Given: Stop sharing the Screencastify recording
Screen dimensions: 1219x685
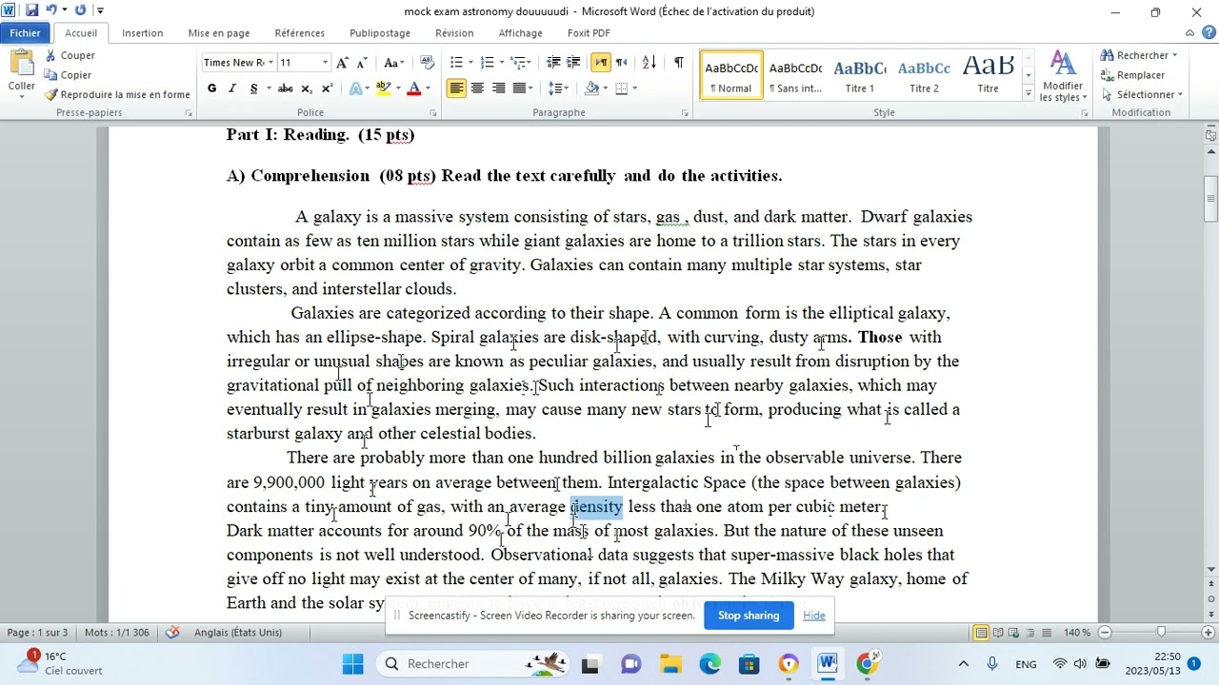Looking at the screenshot, I should pyautogui.click(x=749, y=616).
